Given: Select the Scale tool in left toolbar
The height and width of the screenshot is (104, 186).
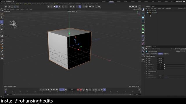Looking at the screenshot, I should [2, 29].
